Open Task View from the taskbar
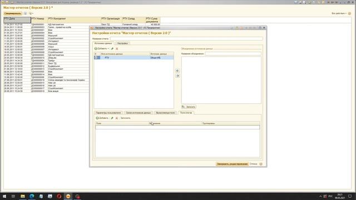 [13, 196]
